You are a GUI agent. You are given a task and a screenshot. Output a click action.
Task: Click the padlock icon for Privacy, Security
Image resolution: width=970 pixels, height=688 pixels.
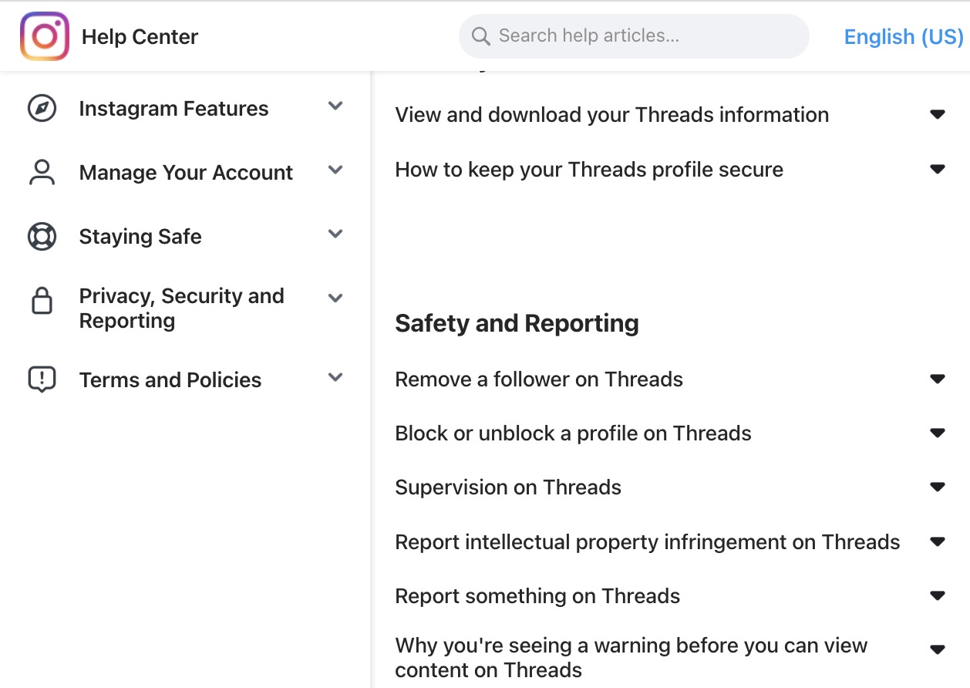[42, 301]
